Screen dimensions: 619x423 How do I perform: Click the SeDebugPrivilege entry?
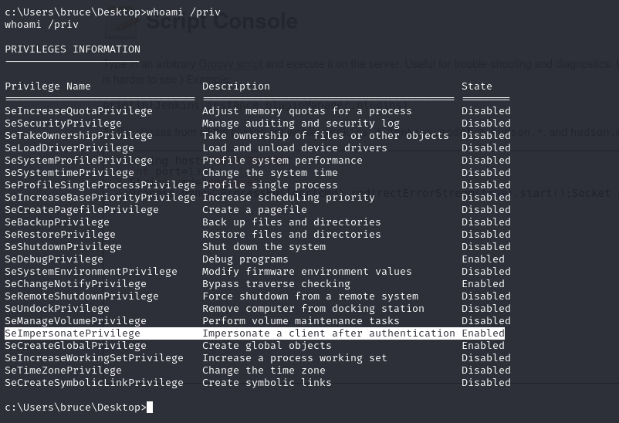[54, 259]
